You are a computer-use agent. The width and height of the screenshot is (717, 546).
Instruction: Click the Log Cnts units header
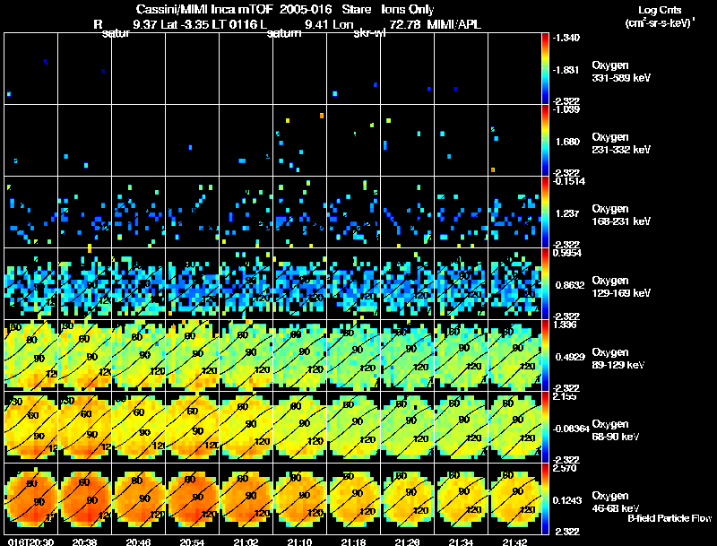[x=659, y=11]
